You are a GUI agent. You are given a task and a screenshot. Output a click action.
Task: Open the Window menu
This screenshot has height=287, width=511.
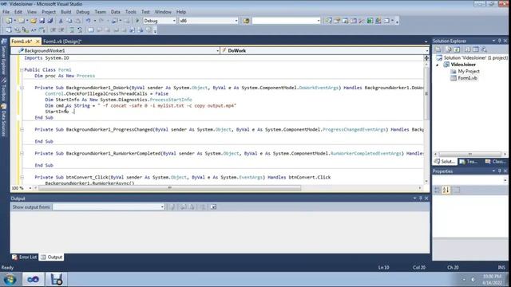pos(163,12)
